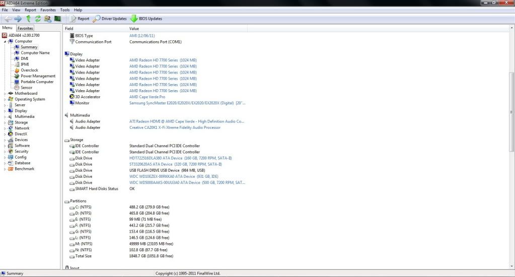Click the SMART Hard Disks Status icon

pos(72,189)
